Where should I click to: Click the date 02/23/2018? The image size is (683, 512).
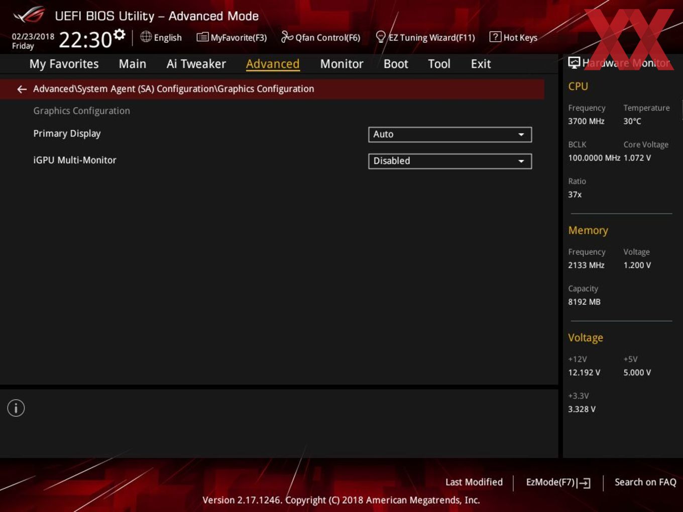(33, 36)
